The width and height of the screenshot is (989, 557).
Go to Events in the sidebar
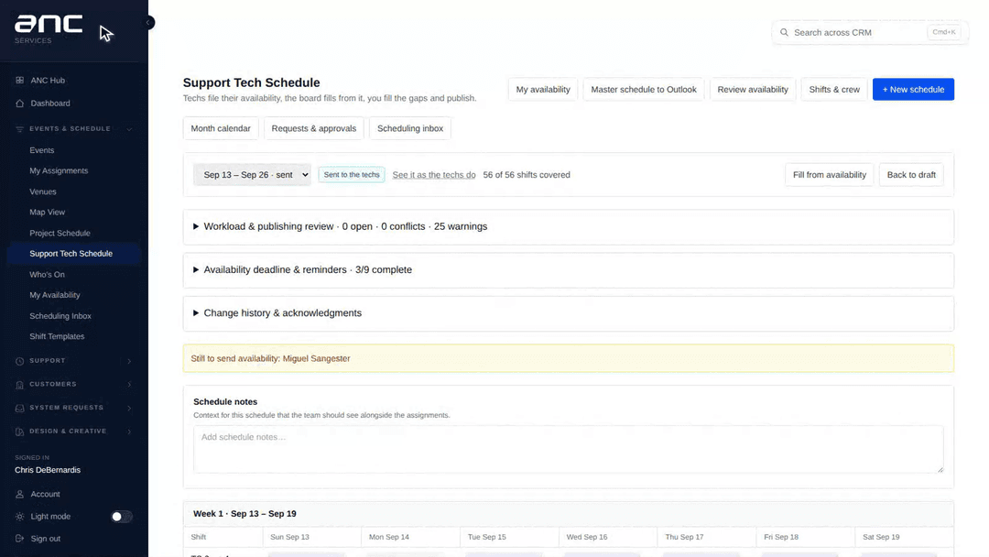(x=41, y=150)
